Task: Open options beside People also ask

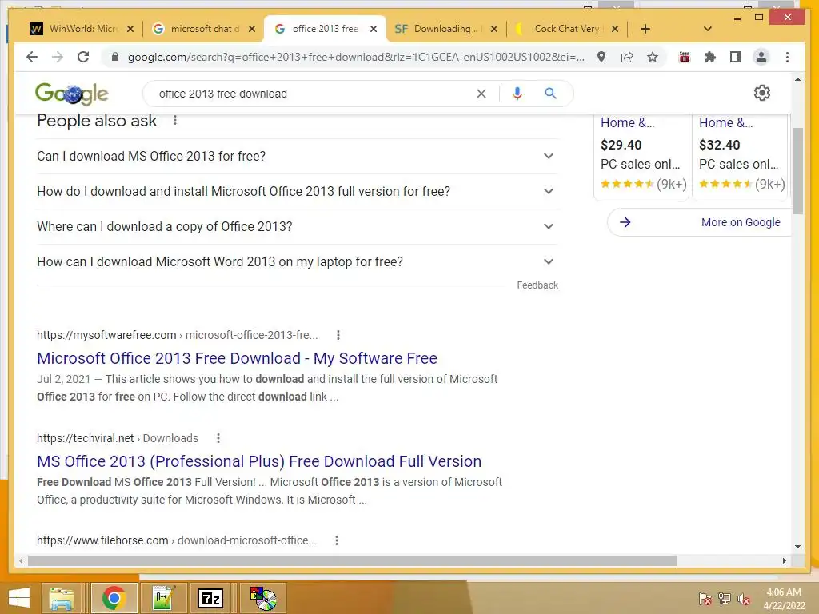Action: [x=175, y=121]
